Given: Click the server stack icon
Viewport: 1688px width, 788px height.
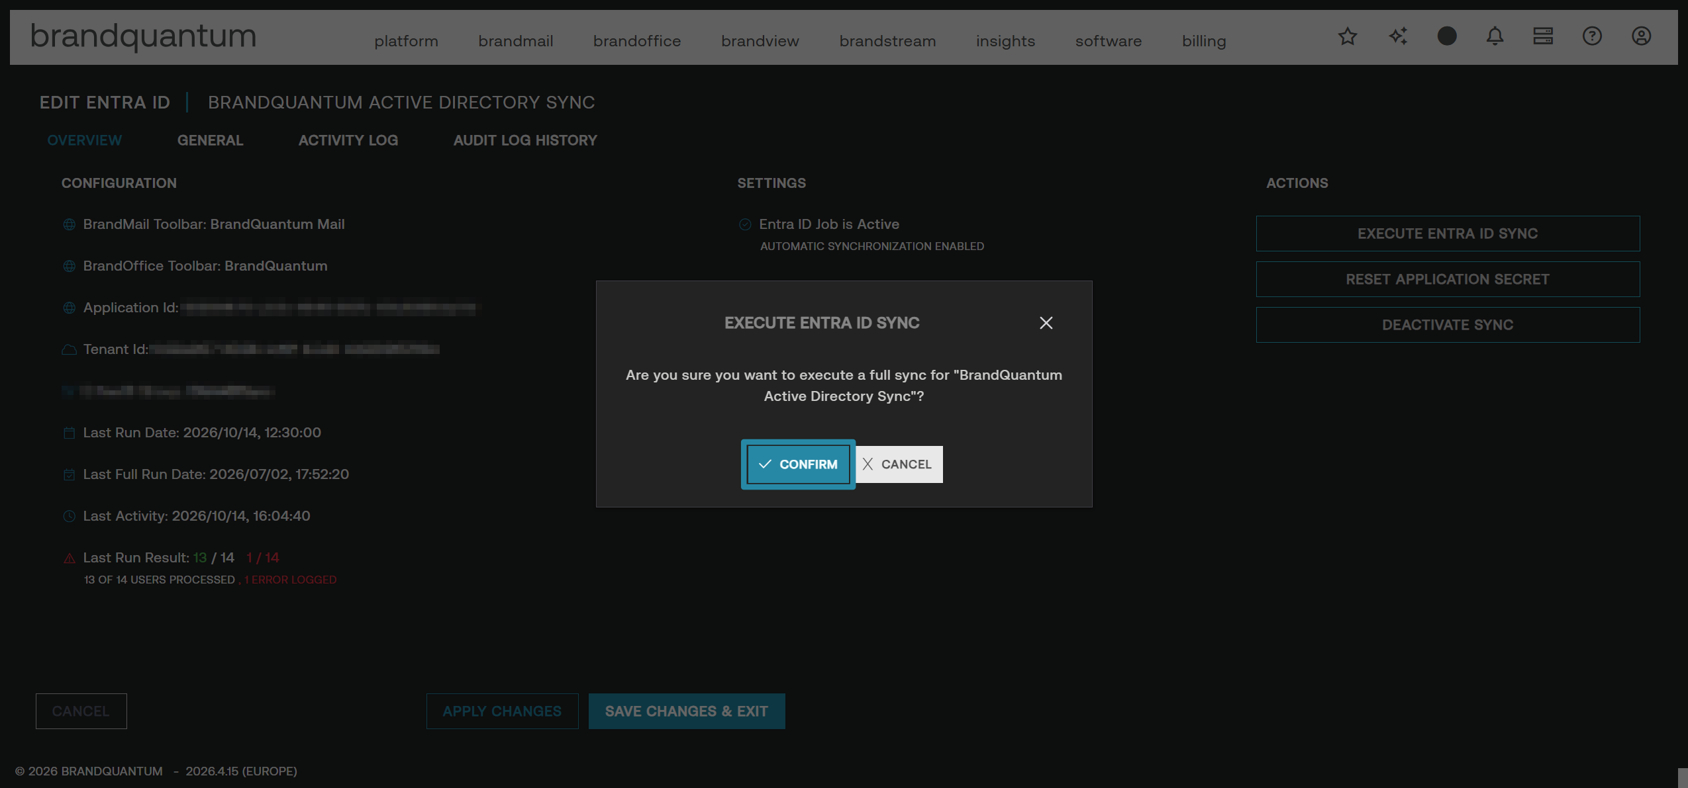Looking at the screenshot, I should (1543, 36).
